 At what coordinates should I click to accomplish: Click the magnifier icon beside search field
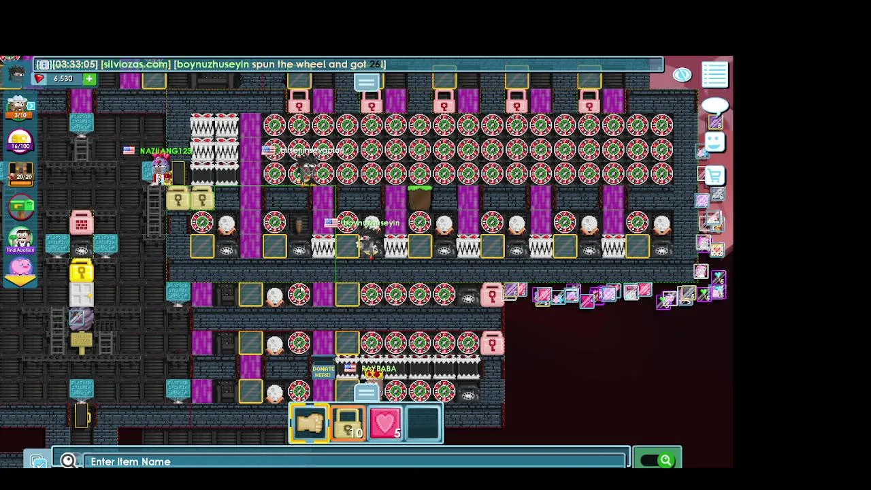(68, 461)
